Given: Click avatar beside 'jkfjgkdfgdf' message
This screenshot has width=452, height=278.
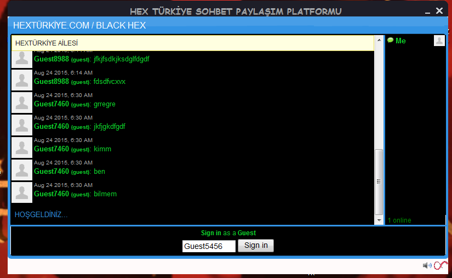Looking at the screenshot, I should (x=22, y=125).
